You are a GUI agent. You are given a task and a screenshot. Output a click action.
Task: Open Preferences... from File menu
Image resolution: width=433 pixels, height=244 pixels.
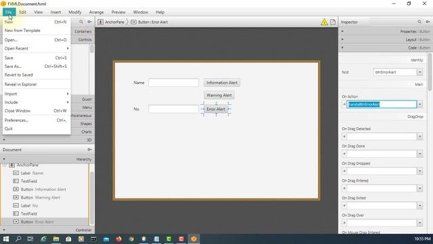(37, 121)
